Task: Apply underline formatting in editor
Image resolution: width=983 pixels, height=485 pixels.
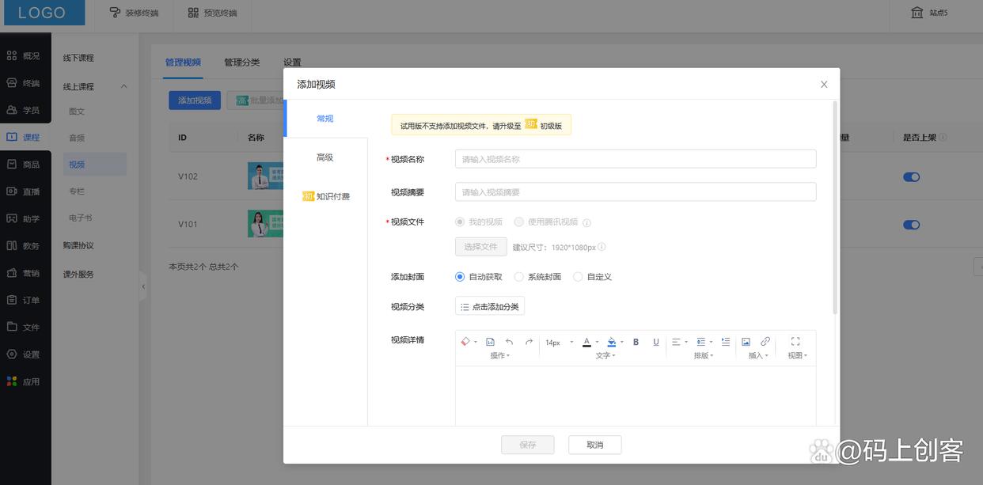Action: [655, 342]
